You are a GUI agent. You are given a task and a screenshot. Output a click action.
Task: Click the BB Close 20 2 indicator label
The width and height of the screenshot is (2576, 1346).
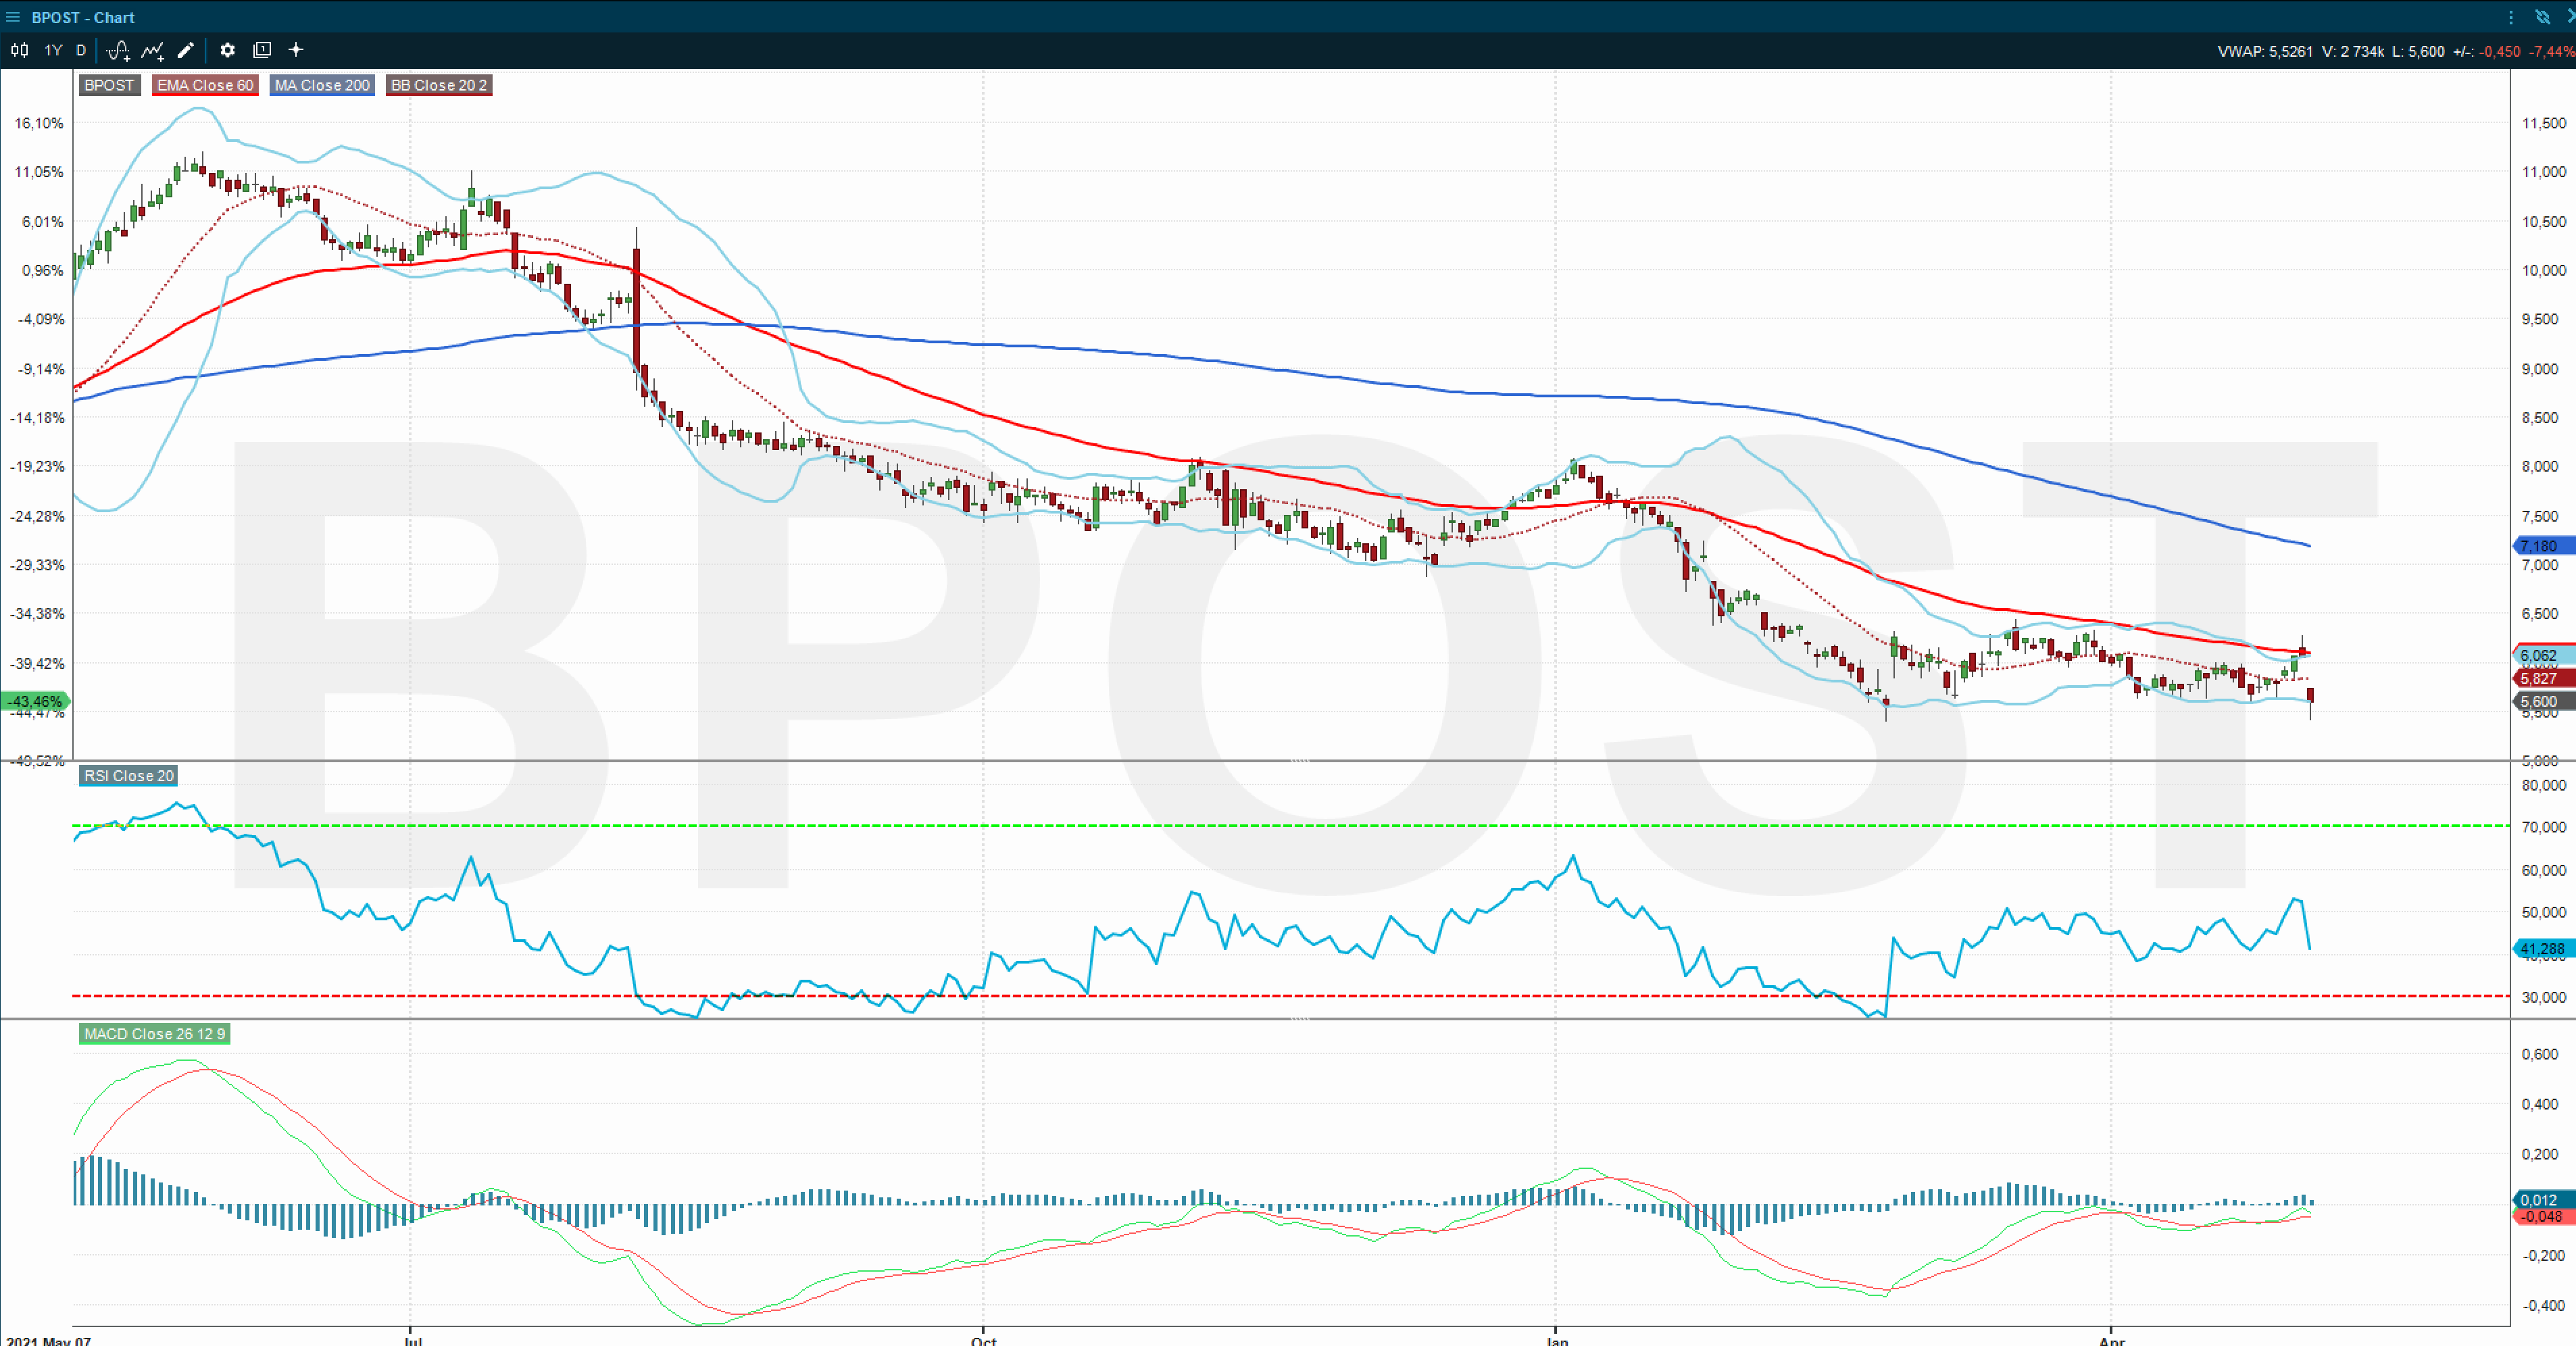pyautogui.click(x=439, y=85)
